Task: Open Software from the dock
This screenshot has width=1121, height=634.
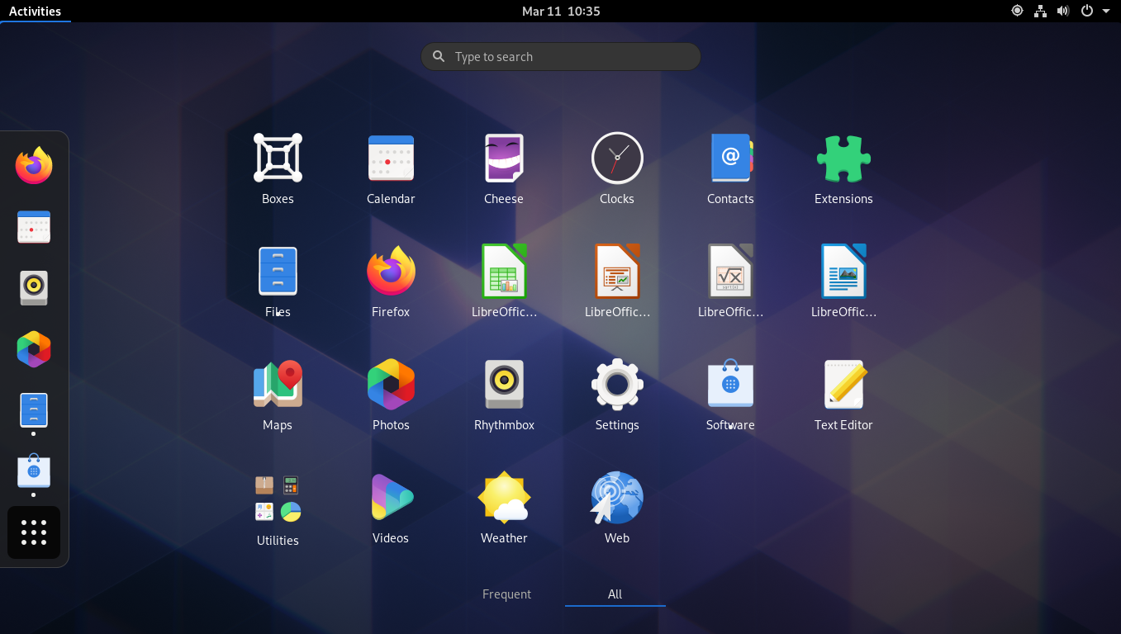Action: 33,471
